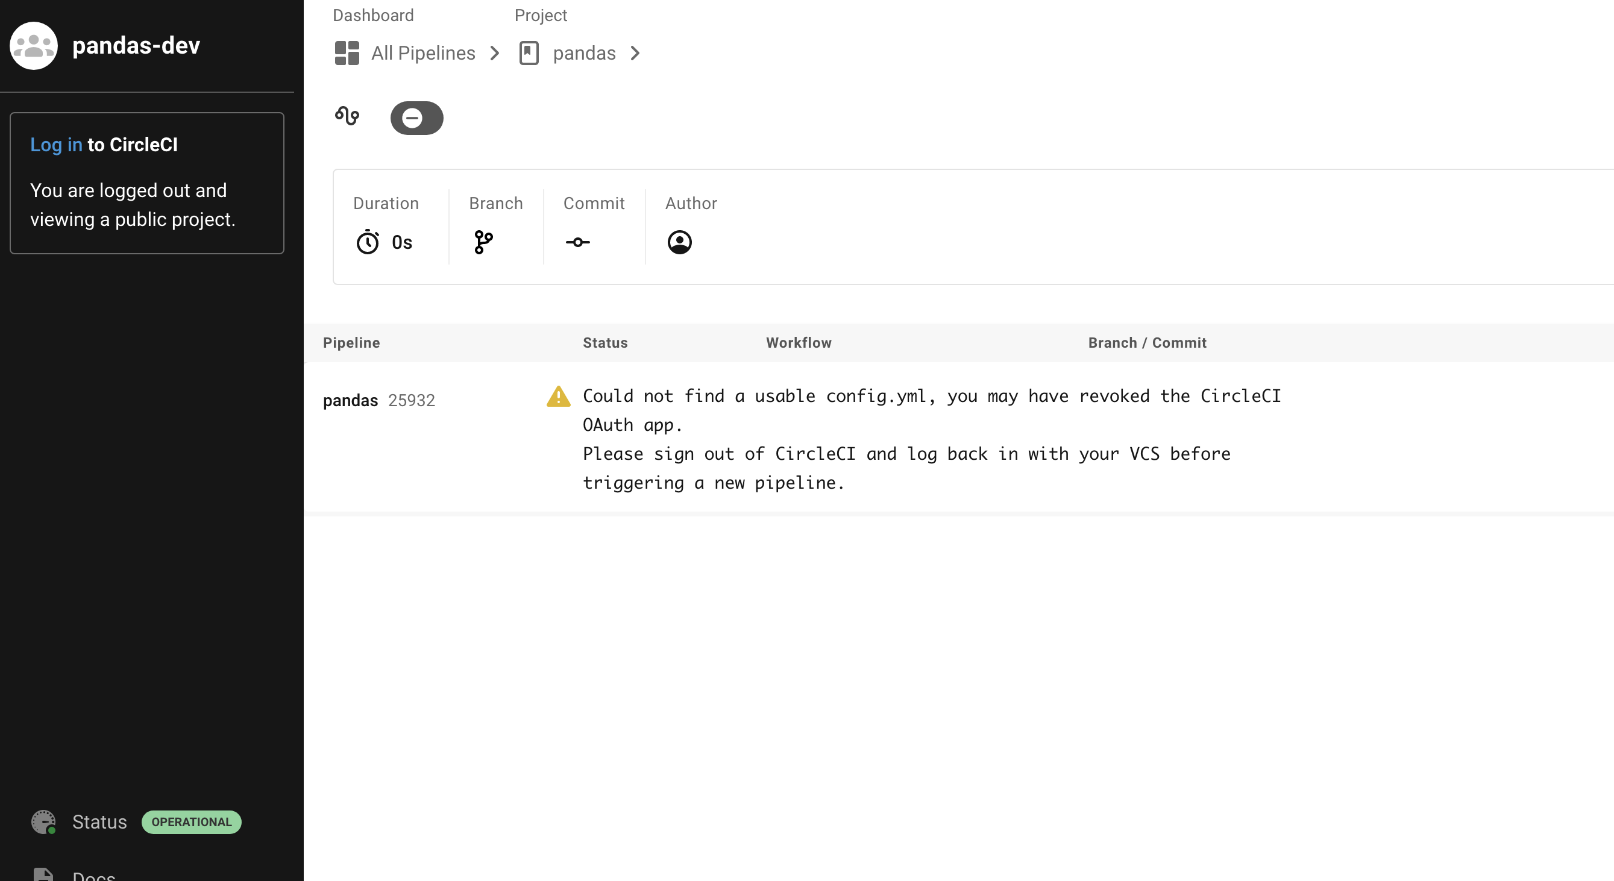Click the Project breadcrumb label
The image size is (1614, 881).
point(541,15)
